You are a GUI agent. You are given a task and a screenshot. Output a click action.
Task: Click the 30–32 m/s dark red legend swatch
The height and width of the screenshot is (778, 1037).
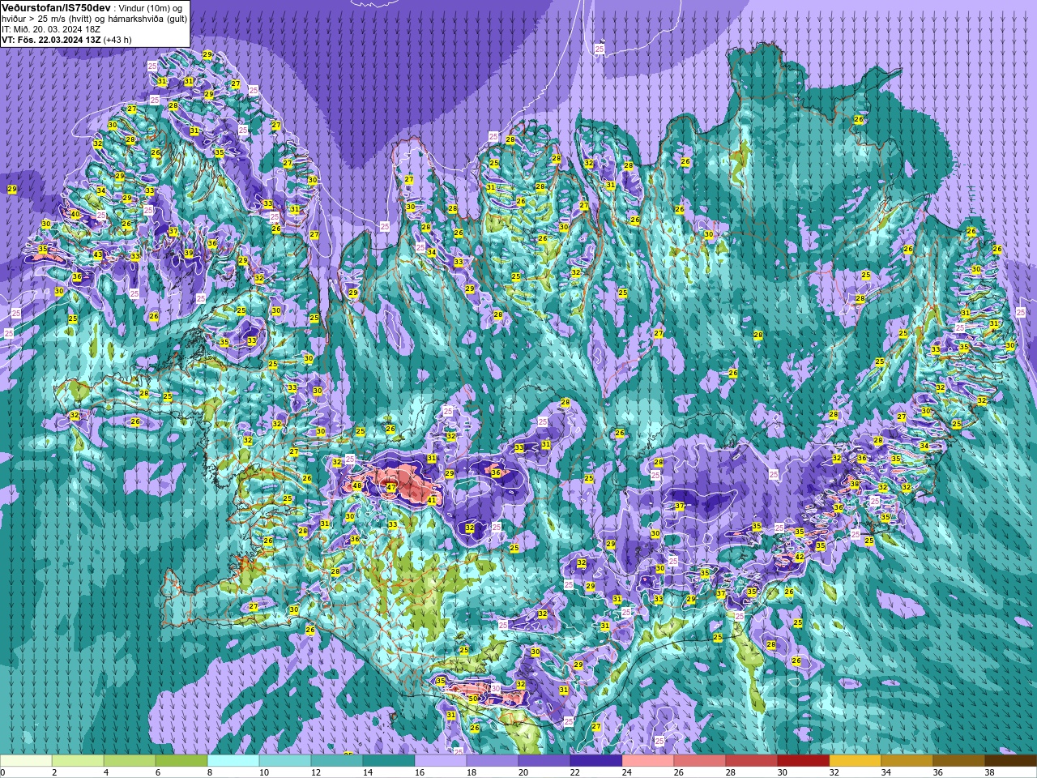pyautogui.click(x=804, y=761)
